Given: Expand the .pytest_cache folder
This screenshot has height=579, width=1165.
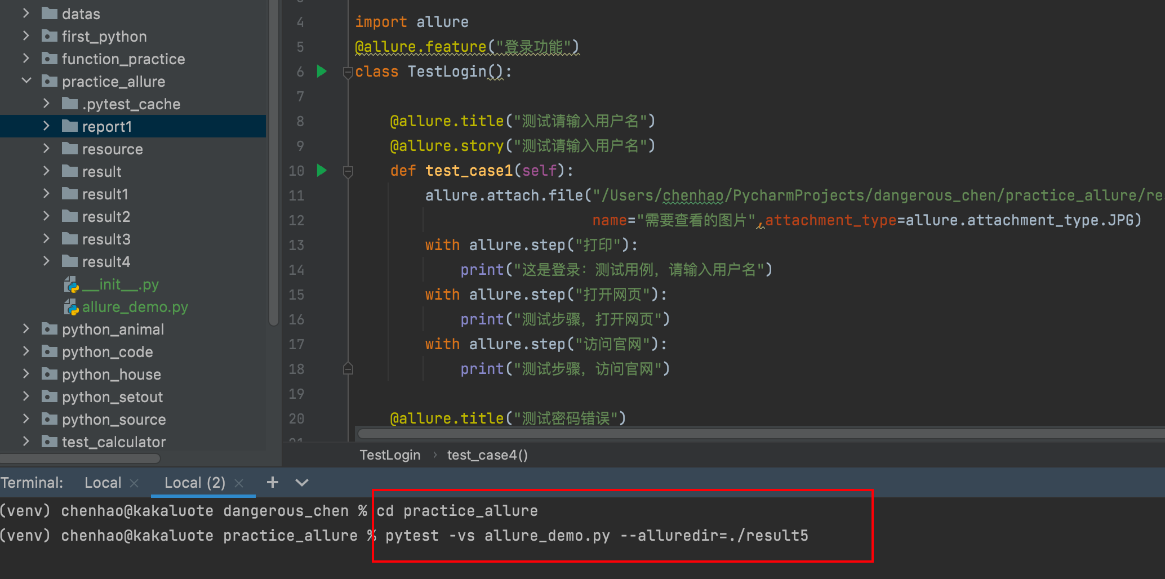Looking at the screenshot, I should (47, 104).
